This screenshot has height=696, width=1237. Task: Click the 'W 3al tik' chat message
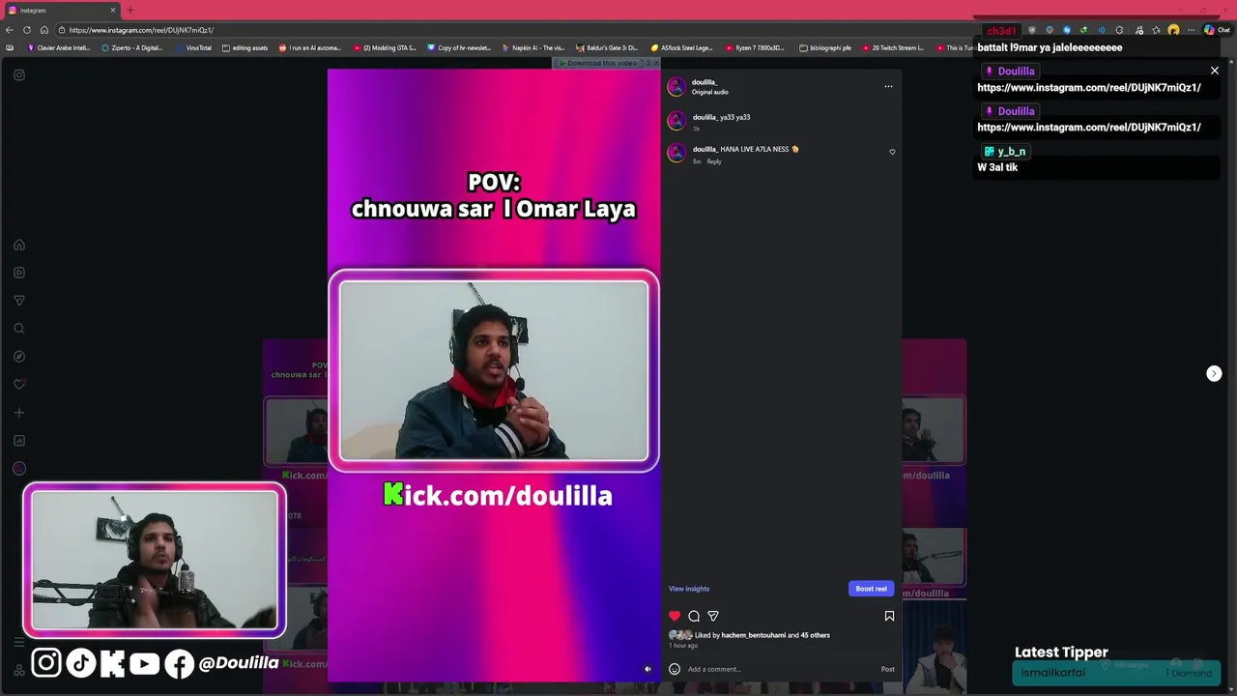pyautogui.click(x=997, y=167)
